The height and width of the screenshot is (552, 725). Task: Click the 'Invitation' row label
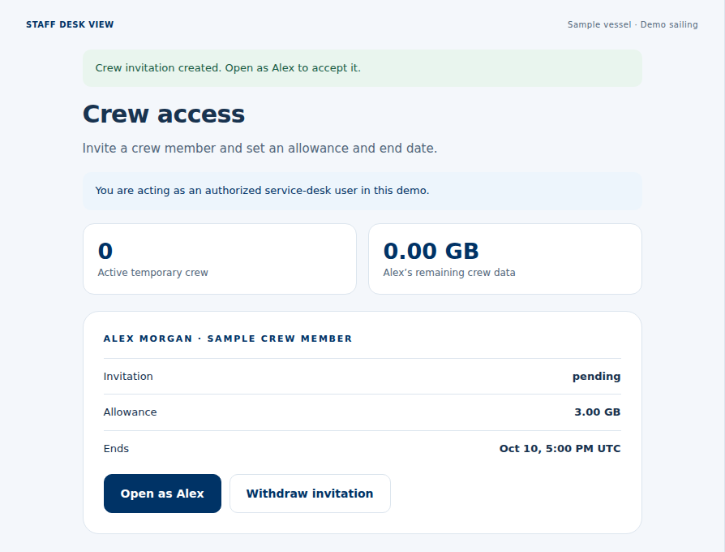(x=128, y=376)
